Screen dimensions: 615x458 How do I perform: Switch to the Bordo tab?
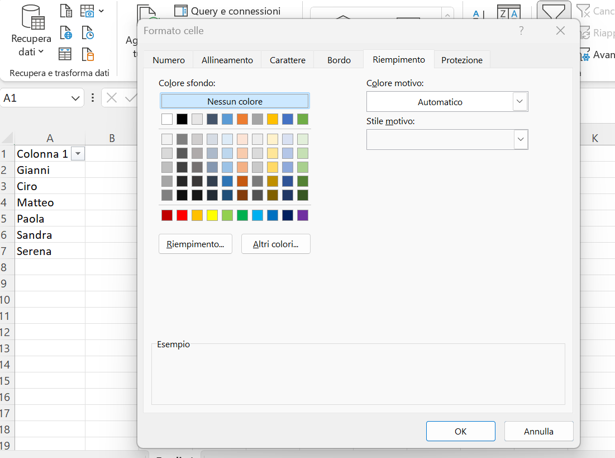tap(339, 60)
